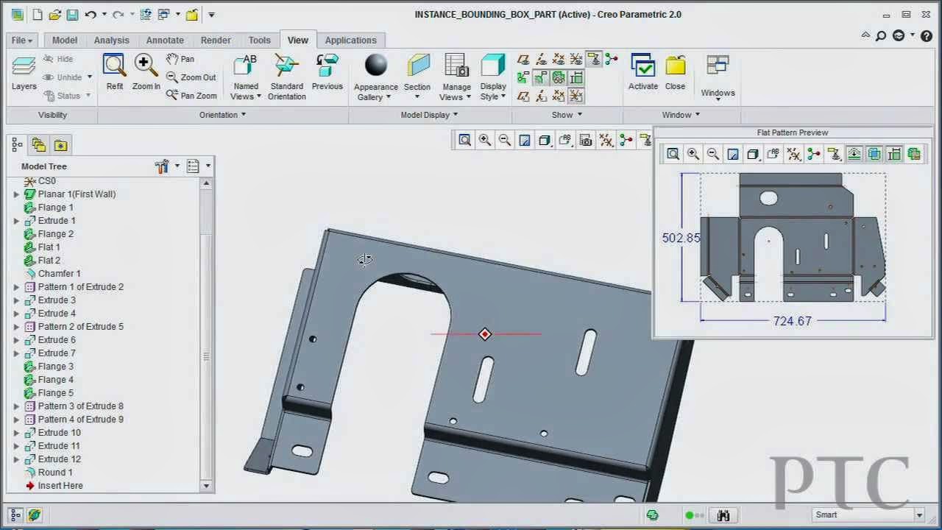Switch to the Applications tab
The width and height of the screenshot is (942, 530).
[x=351, y=40]
